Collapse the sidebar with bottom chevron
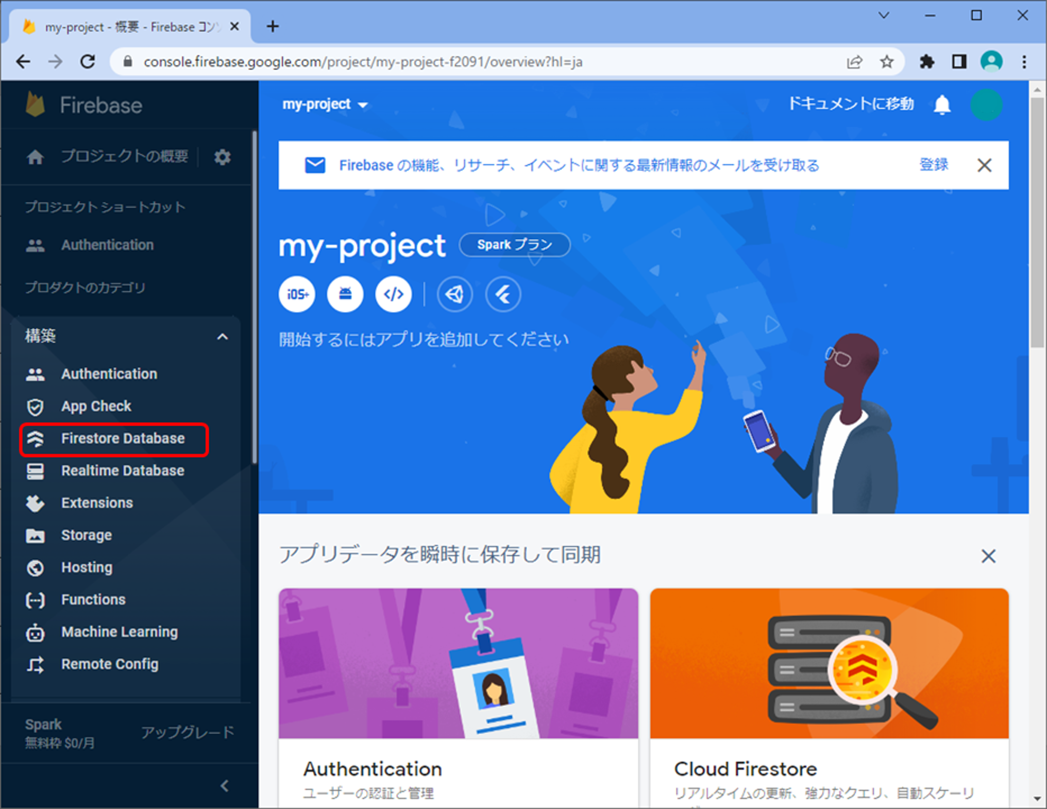Viewport: 1047px width, 809px height. tap(224, 786)
